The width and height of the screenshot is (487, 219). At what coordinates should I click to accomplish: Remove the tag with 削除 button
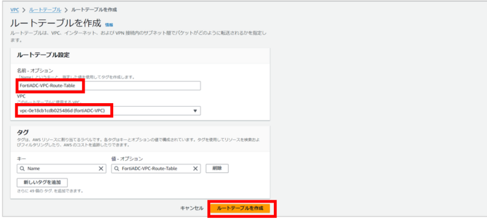[217, 169]
